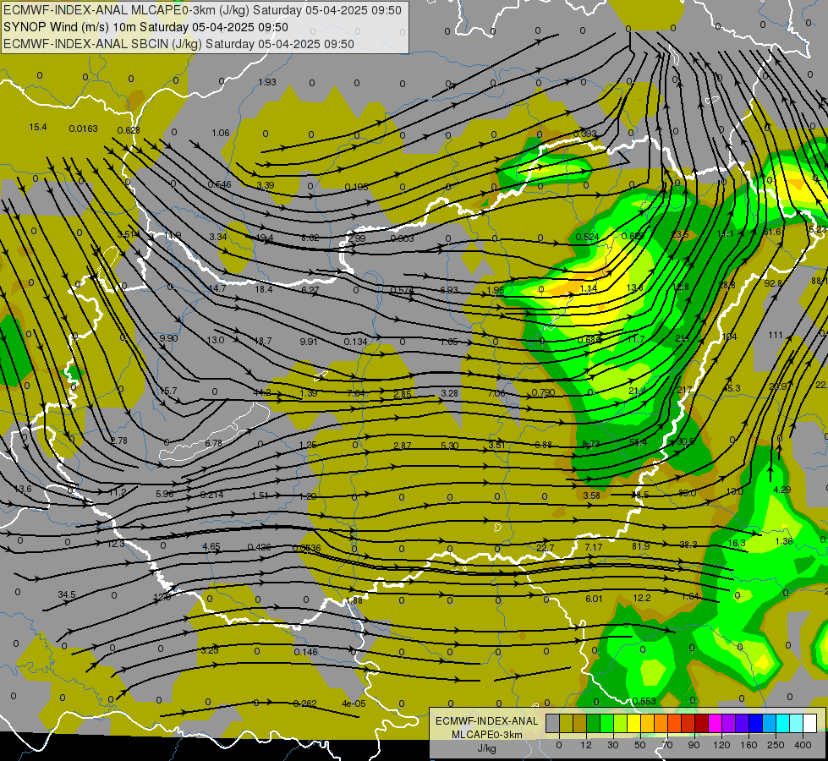Click the legend tick label 90
The width and height of the screenshot is (828, 761).
[694, 745]
